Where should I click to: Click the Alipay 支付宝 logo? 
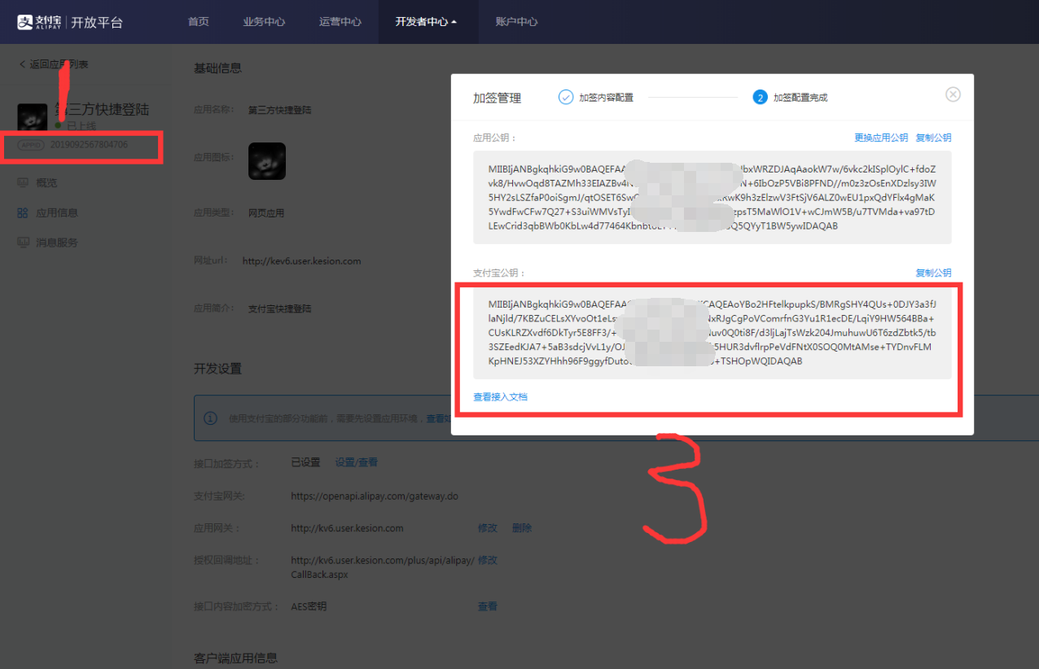40,22
